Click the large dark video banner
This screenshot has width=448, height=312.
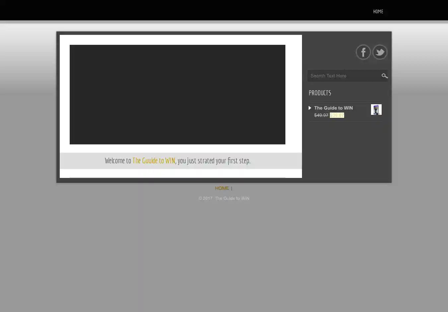(x=177, y=95)
